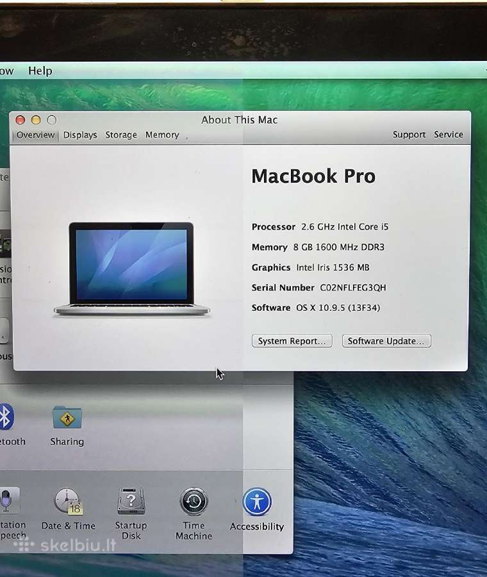Viewport: 487px width, 577px height.
Task: Open Startup Disk preferences icon
Action: [131, 501]
